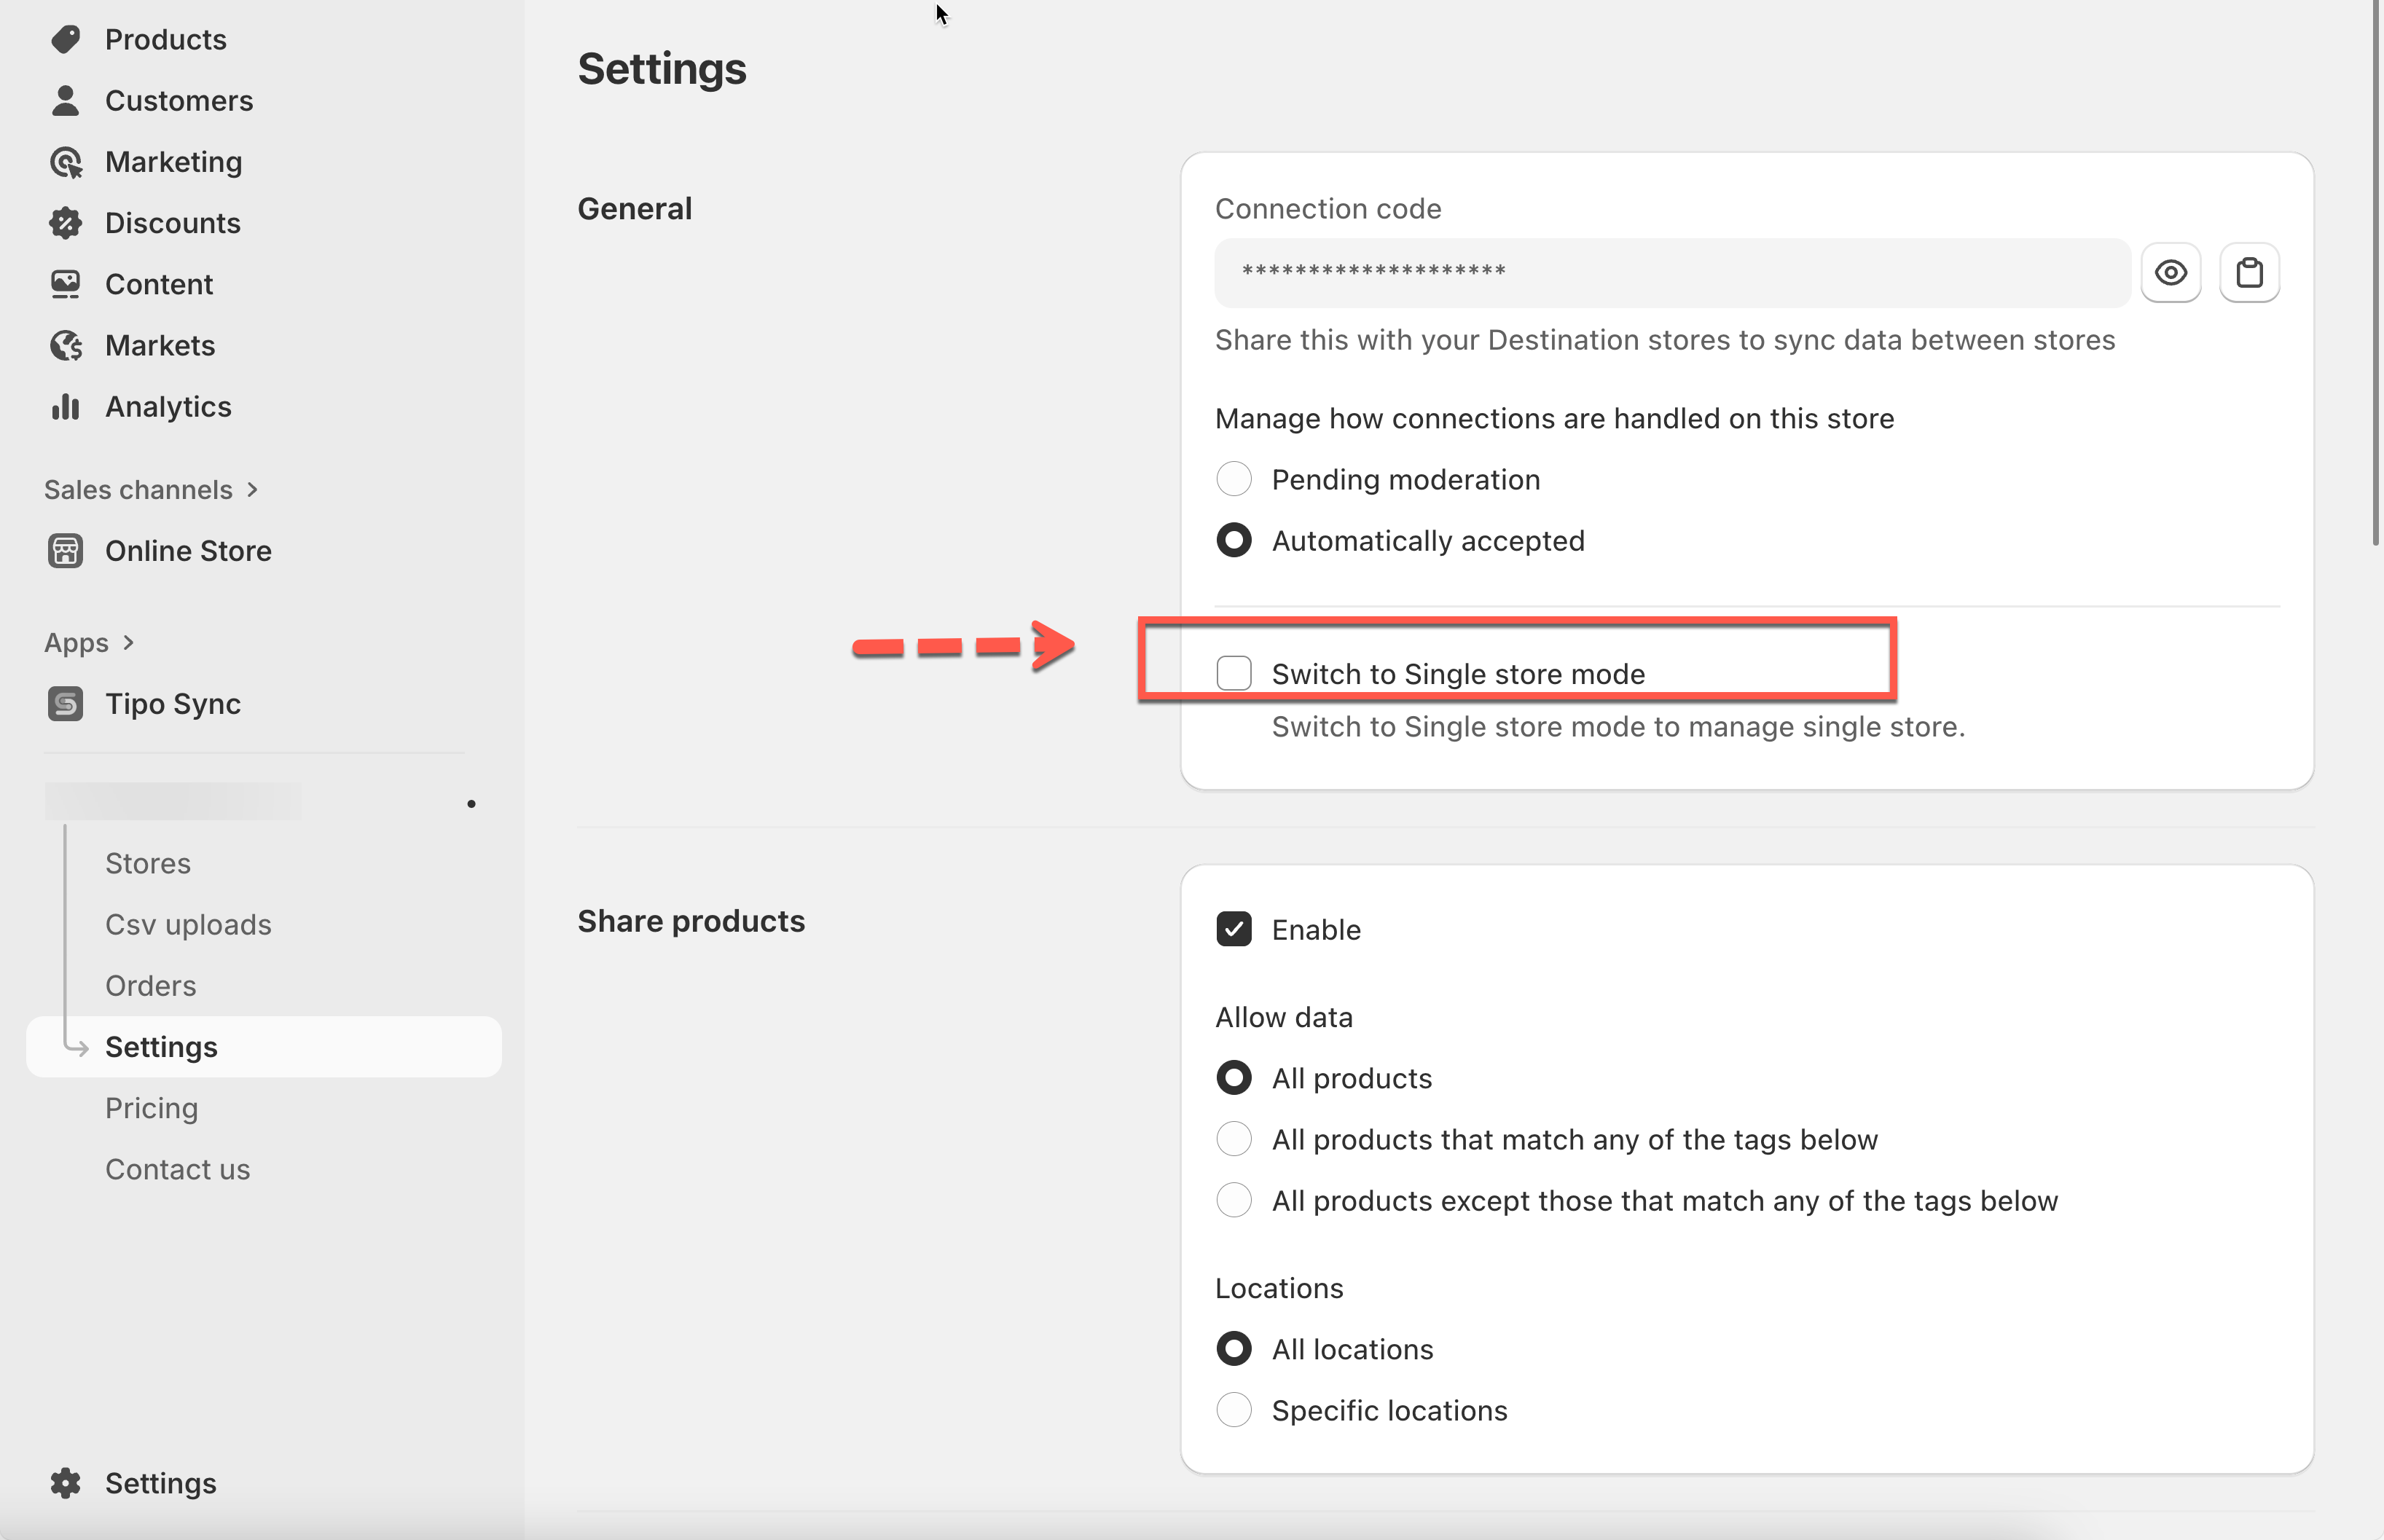Check Switch to Single store mode
The height and width of the screenshot is (1540, 2384).
(x=1234, y=673)
